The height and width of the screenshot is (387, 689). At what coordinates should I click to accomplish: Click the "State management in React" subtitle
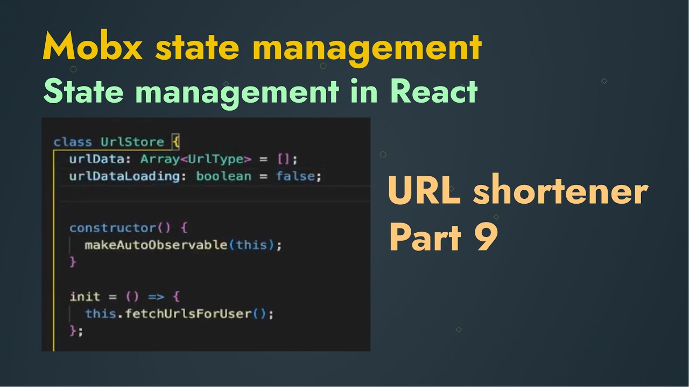point(261,91)
